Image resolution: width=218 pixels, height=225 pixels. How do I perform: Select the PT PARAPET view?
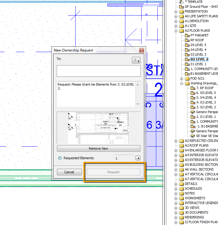(x=199, y=35)
